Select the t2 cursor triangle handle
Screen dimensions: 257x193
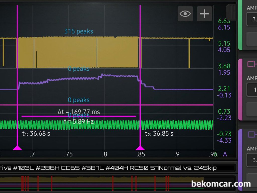point(140,148)
